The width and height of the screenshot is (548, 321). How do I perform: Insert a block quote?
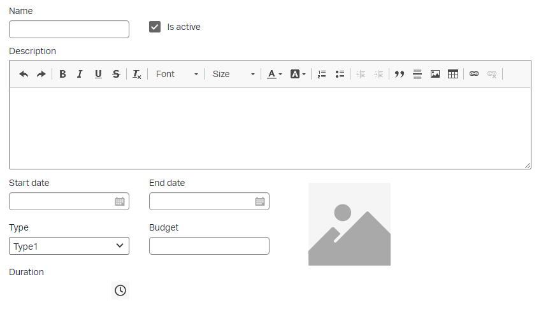point(400,74)
